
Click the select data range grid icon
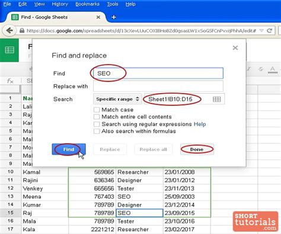(x=216, y=99)
